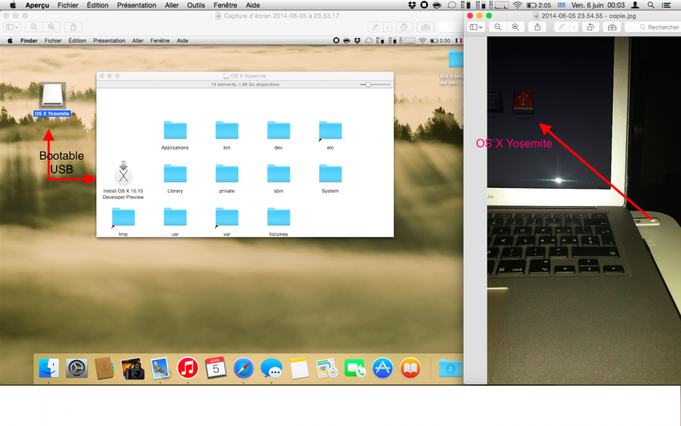Open pen dropdown arrow in Capture d'écran window

point(388,27)
